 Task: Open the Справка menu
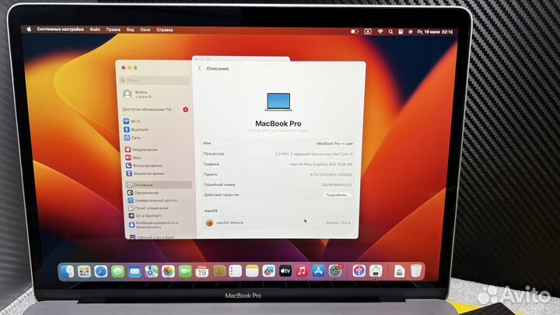165,30
